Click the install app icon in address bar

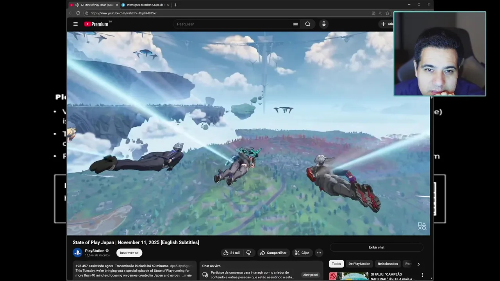pyautogui.click(x=373, y=13)
